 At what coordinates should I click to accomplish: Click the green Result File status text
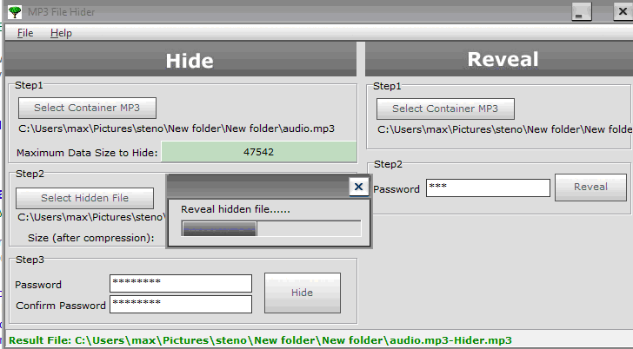pyautogui.click(x=260, y=340)
